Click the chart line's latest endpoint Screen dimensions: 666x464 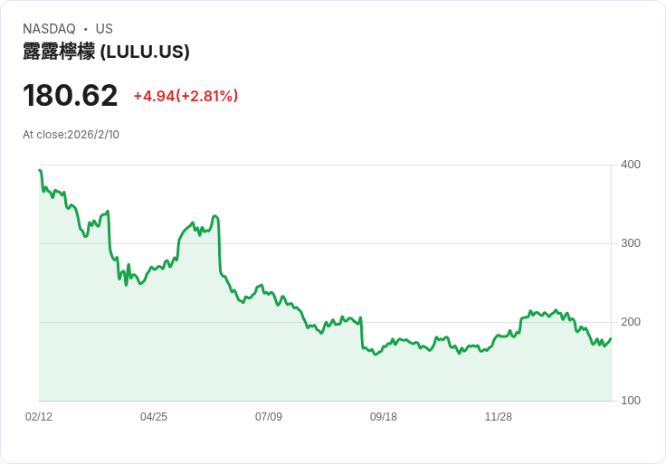(611, 338)
